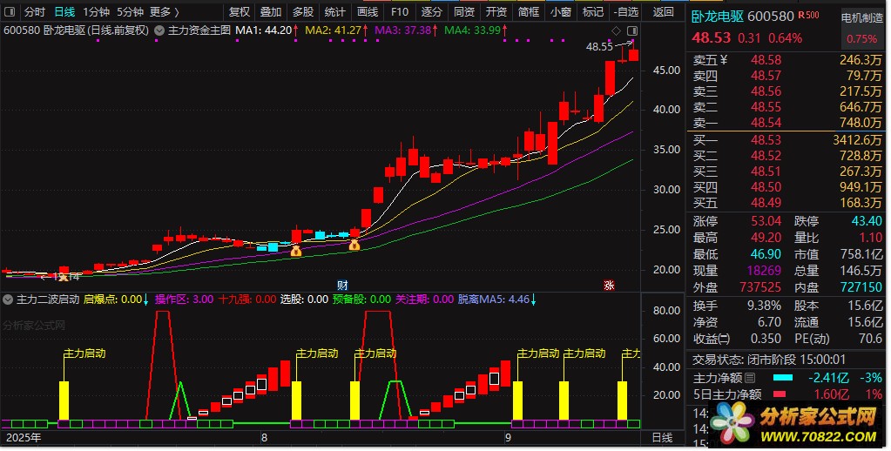
Task: Click the R financing-margin badge
Action: (808, 16)
